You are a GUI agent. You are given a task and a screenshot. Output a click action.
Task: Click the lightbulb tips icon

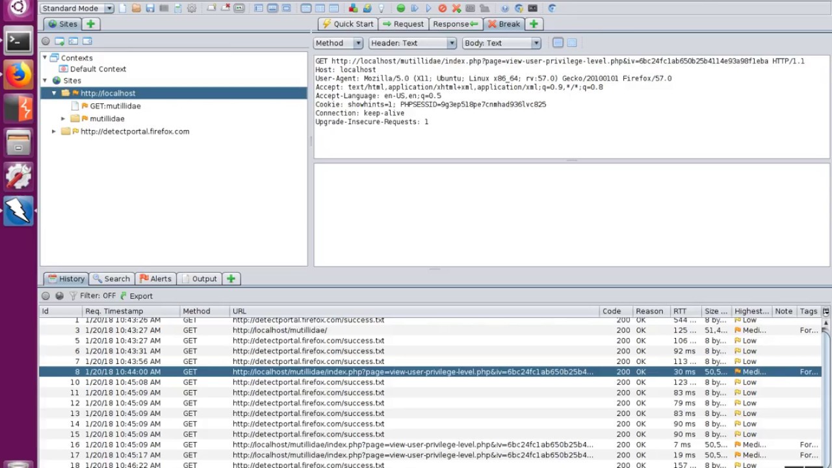381,8
